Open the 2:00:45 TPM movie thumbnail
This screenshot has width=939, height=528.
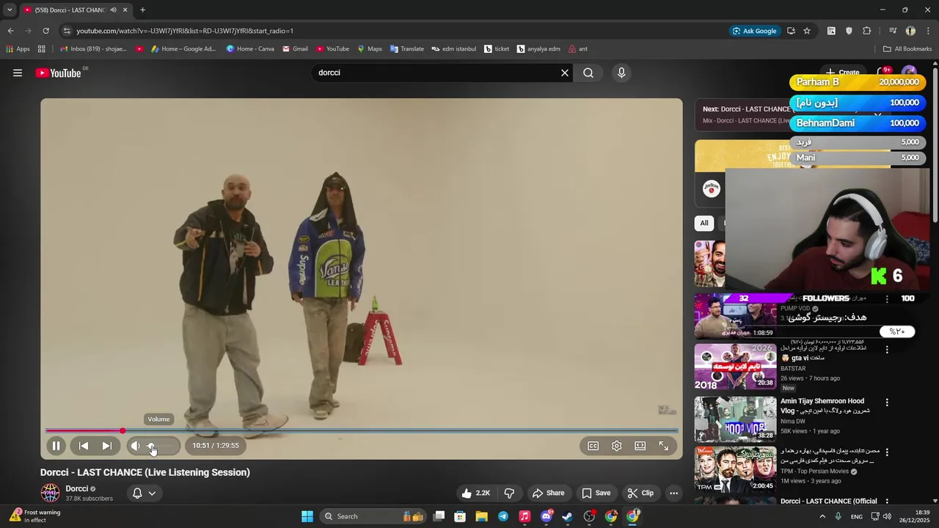(x=735, y=469)
